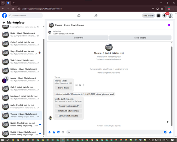Open the Shay conversation
This screenshot has width=177, height=142.
point(21,53)
